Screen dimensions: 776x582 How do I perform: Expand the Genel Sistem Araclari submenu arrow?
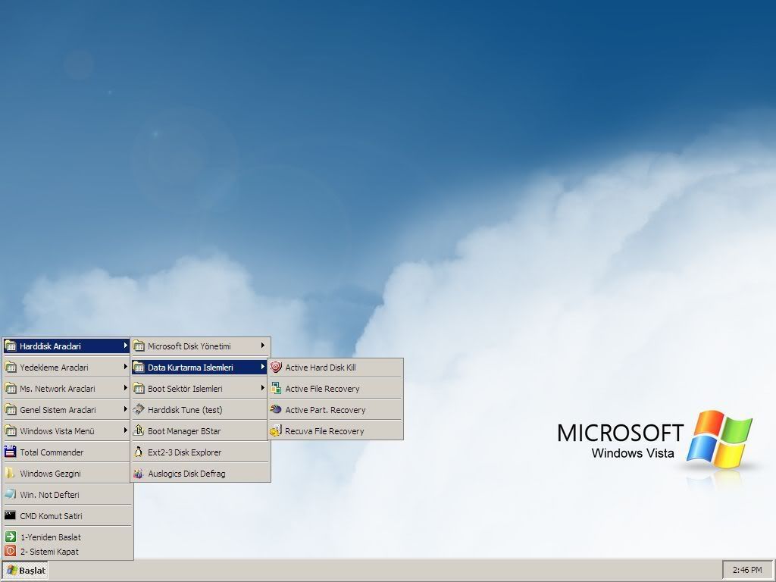[x=125, y=409]
